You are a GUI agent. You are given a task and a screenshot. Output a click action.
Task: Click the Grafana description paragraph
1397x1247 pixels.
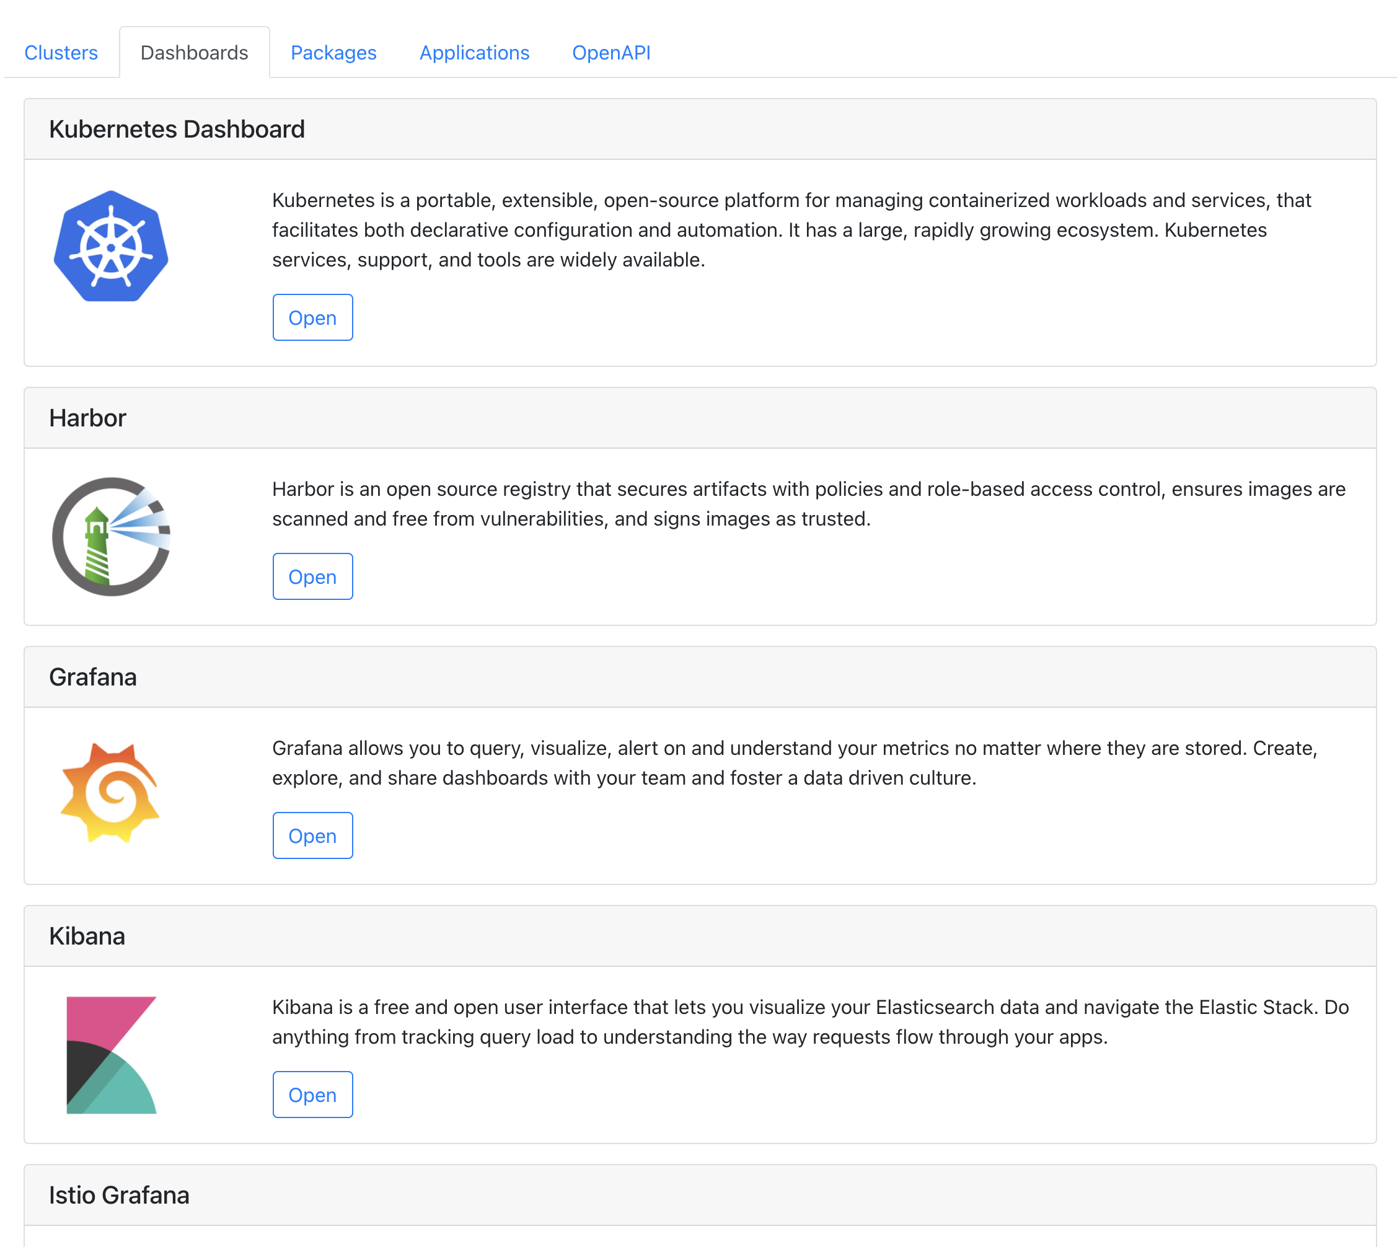[x=795, y=762]
